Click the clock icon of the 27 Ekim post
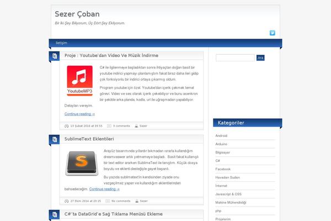The height and width of the screenshot is (221, 331). (67, 201)
